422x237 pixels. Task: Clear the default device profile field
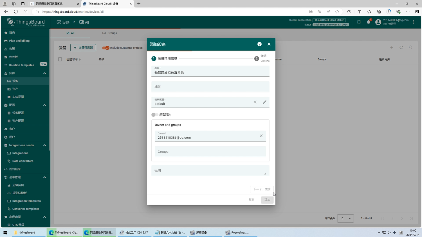(255, 102)
